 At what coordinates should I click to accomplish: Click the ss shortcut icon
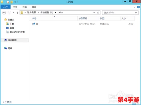[34, 24]
